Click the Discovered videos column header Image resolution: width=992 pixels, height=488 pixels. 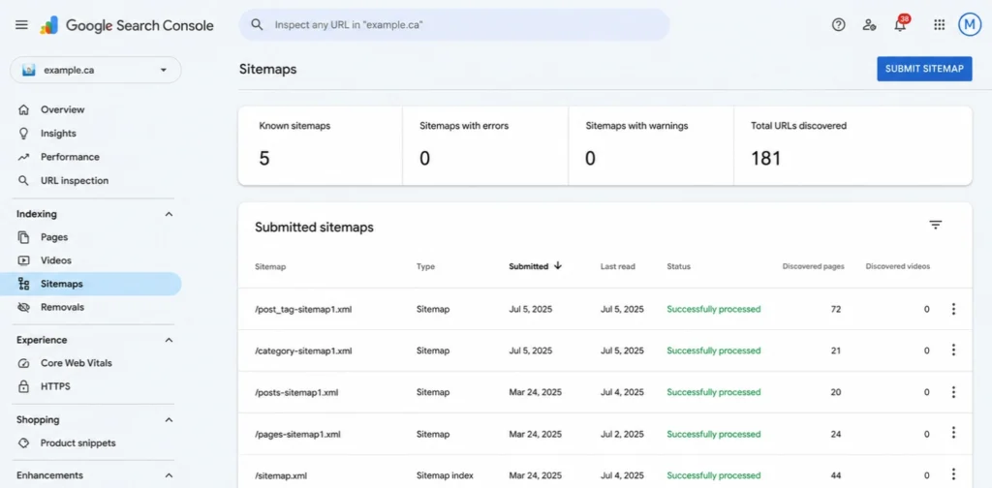pos(898,267)
